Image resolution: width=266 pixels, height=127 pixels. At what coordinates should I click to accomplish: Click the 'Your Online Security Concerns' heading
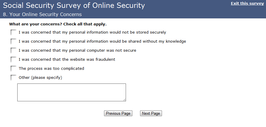point(42,14)
